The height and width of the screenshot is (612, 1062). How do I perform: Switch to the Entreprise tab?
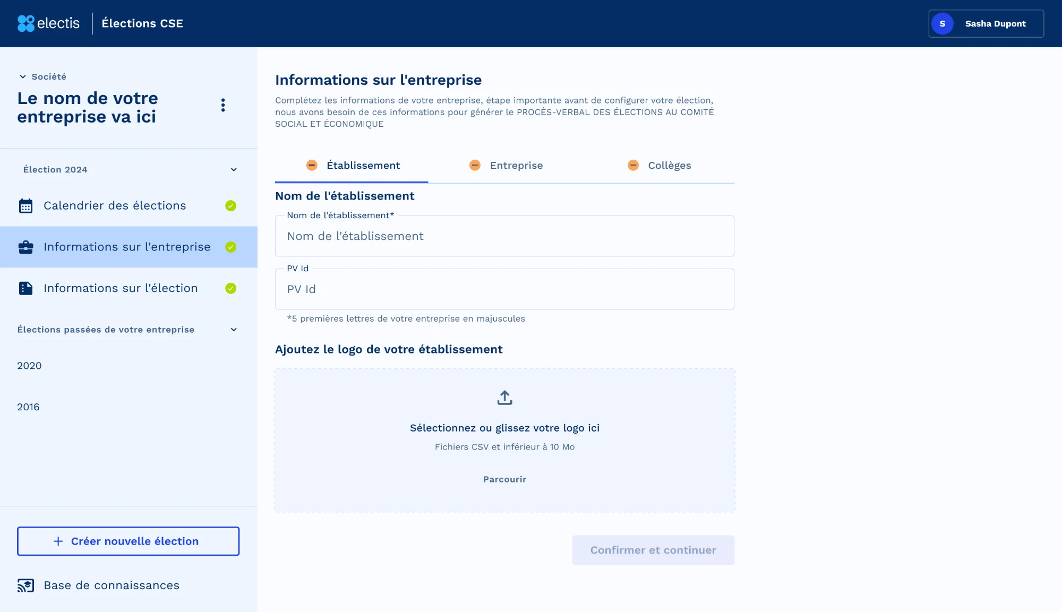[x=506, y=166]
